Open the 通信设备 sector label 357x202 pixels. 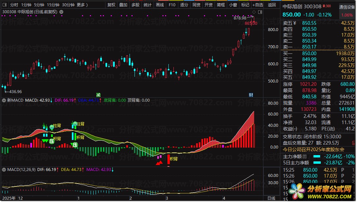347,7
